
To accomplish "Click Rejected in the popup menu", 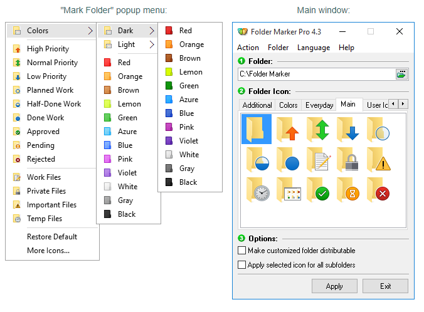I will (51, 159).
